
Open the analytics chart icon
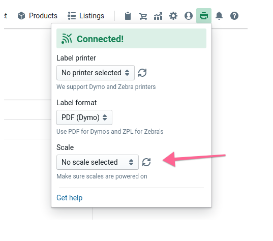tap(158, 16)
